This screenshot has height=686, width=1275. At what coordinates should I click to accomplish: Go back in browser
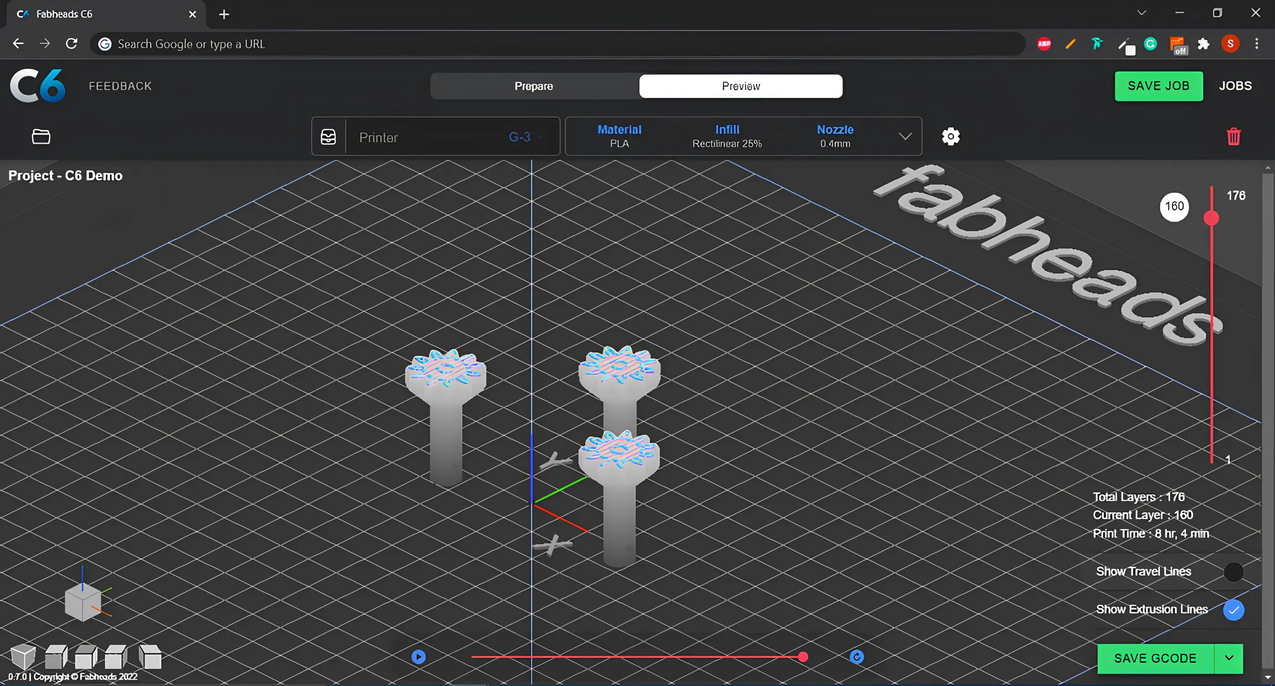pyautogui.click(x=18, y=44)
